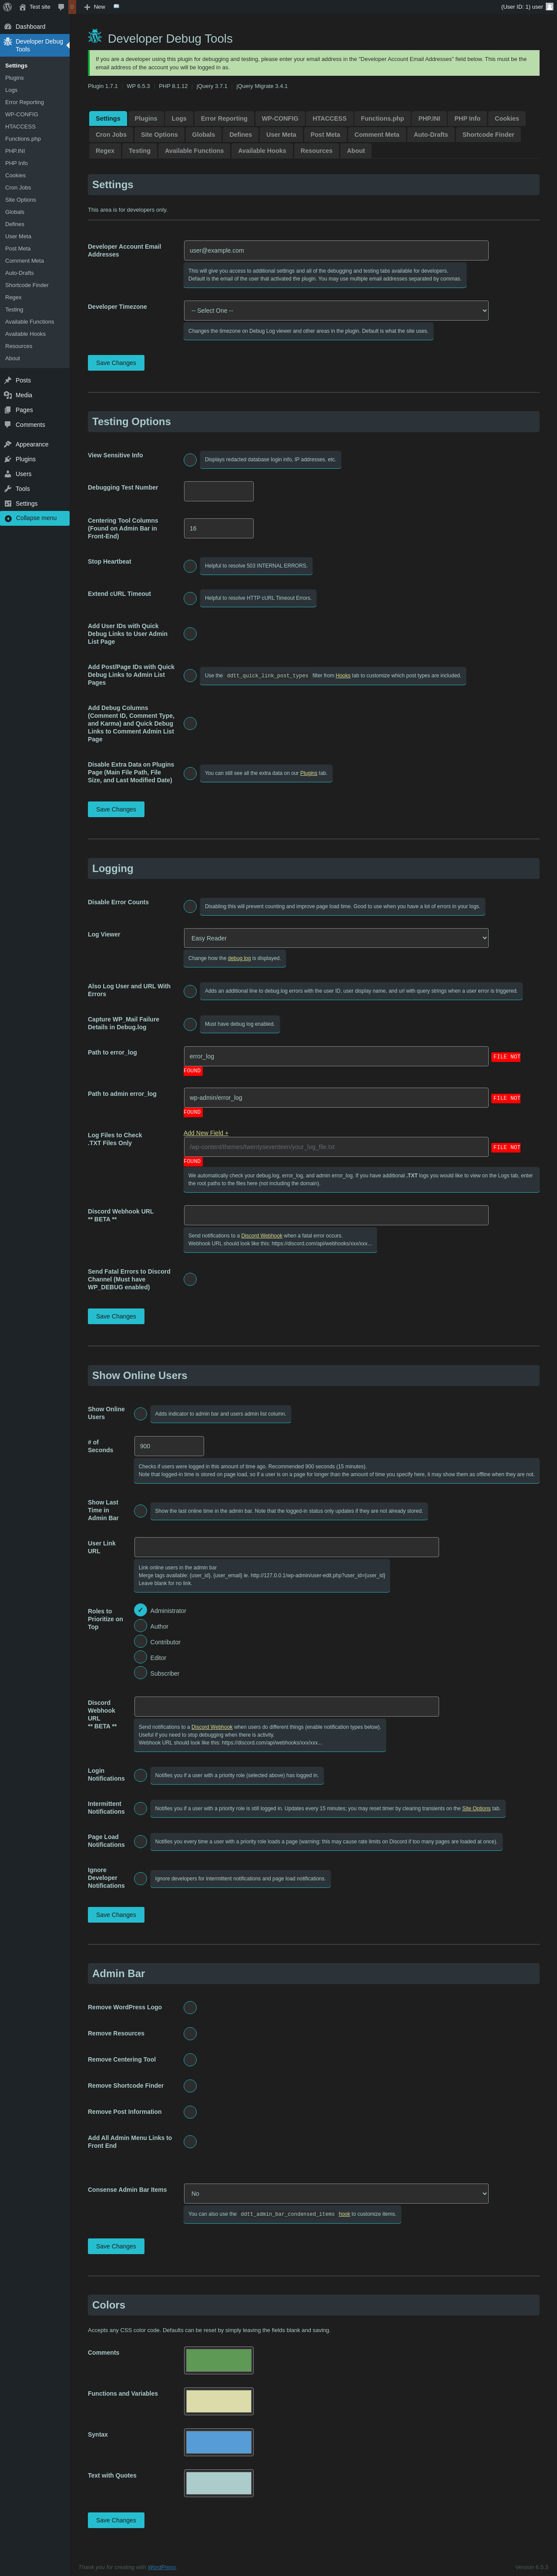The width and height of the screenshot is (557, 2576).
Task: Click the Hooks link in quick debug description
Action: [342, 675]
